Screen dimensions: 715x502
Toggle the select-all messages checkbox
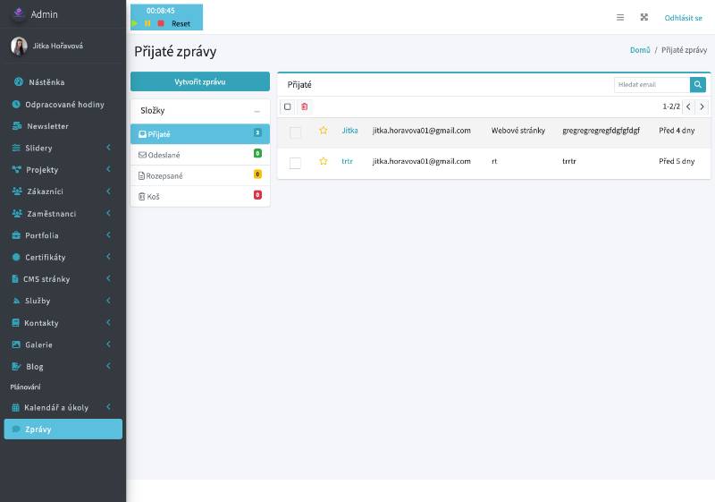coord(287,106)
